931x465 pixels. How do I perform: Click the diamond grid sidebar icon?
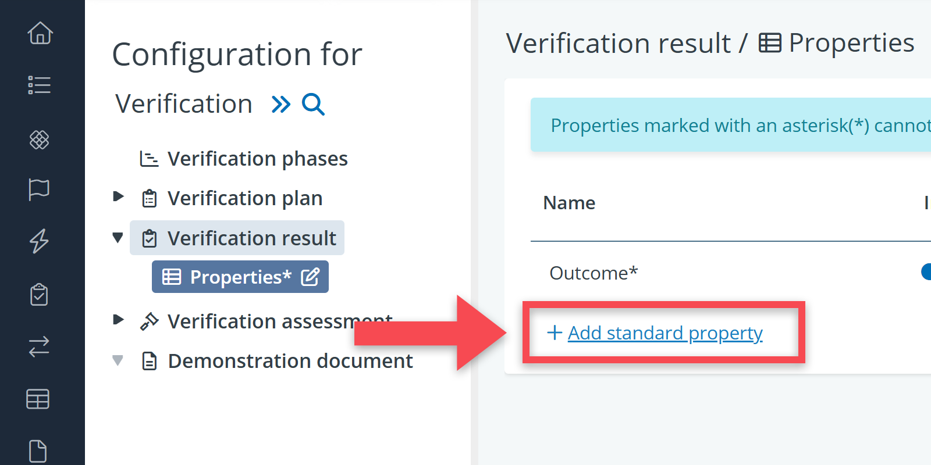click(40, 139)
